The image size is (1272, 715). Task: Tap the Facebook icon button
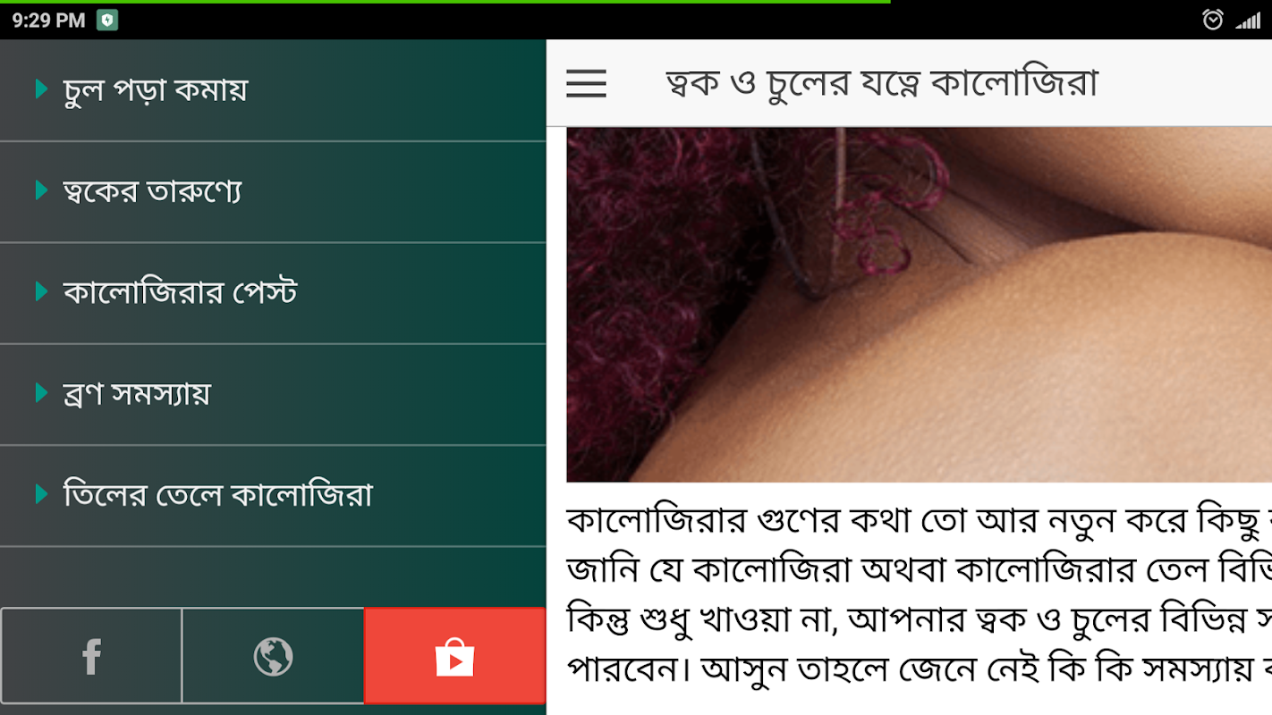(91, 656)
